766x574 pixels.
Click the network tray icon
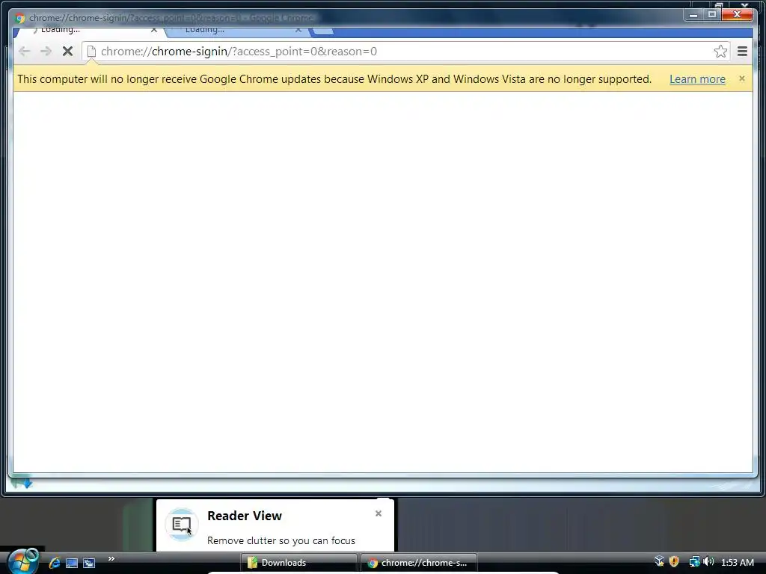[694, 562]
